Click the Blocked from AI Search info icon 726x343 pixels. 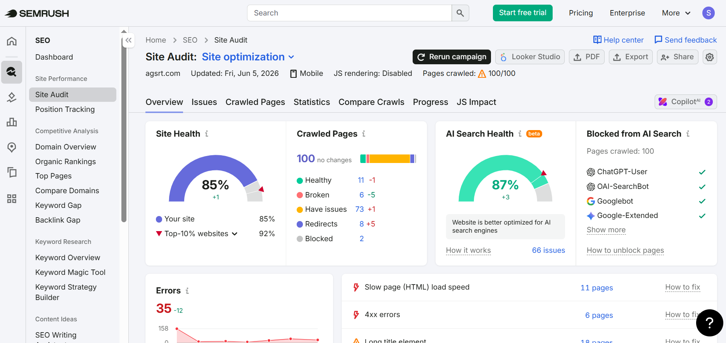tap(688, 134)
